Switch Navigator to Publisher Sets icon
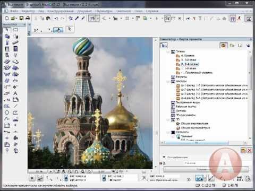 point(248,46)
